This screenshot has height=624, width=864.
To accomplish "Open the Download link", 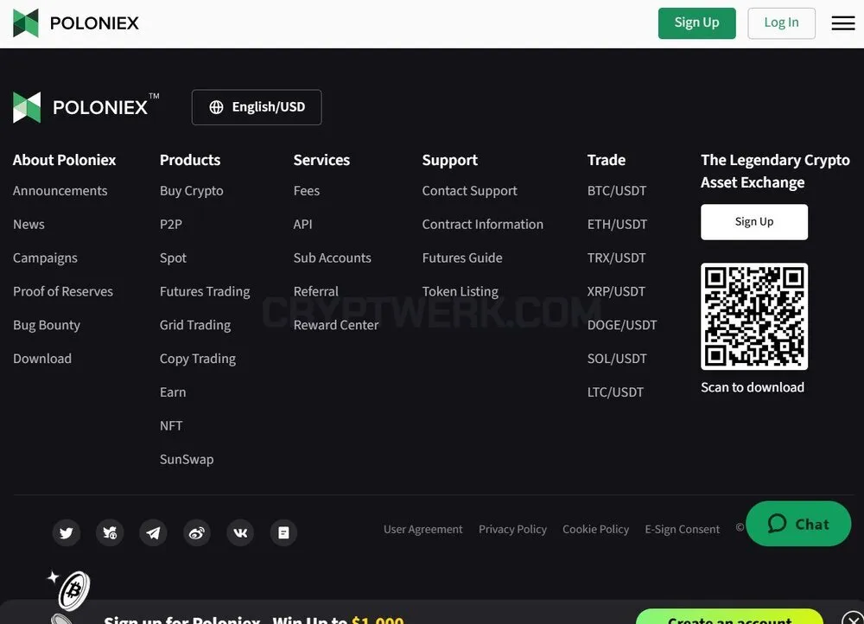I will point(42,359).
